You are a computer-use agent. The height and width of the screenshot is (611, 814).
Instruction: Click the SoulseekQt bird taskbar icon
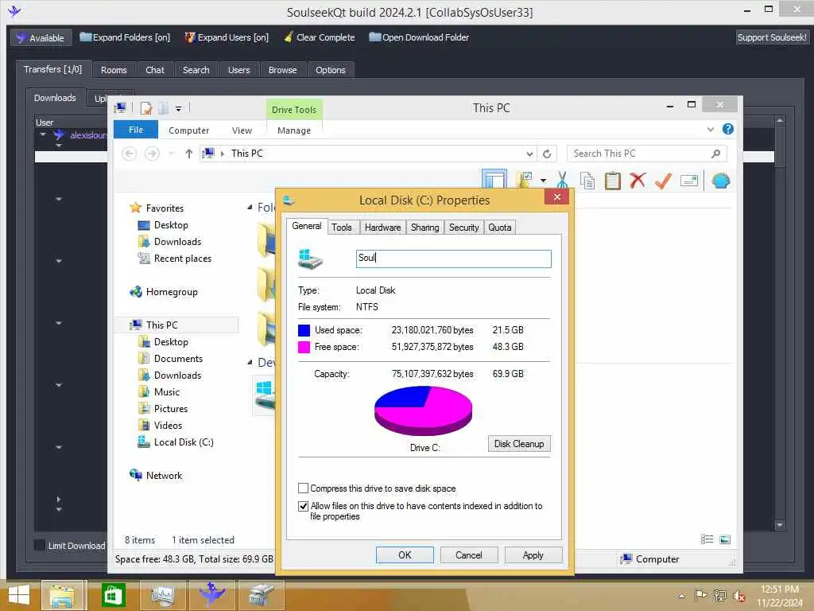pos(211,595)
